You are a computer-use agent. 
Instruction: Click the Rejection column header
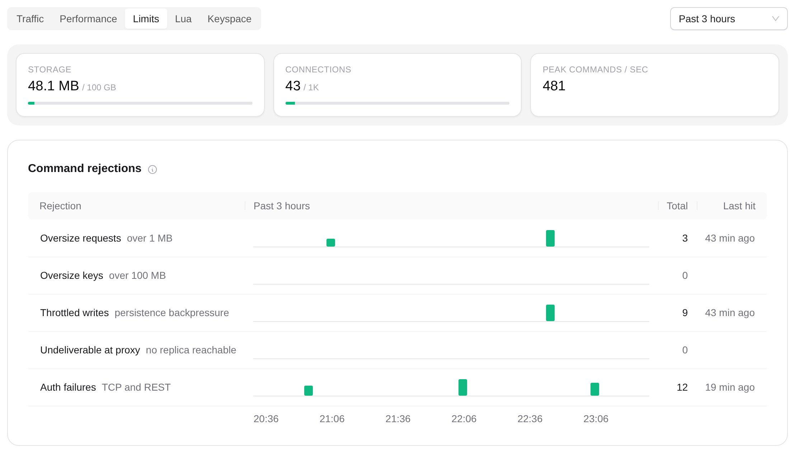click(x=60, y=206)
